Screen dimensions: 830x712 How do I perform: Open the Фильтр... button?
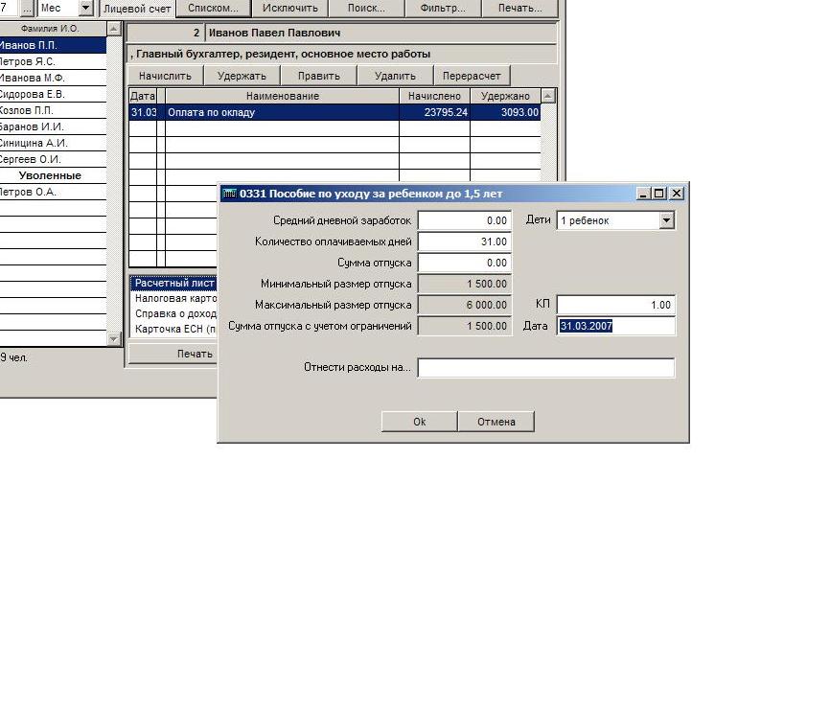pos(442,8)
